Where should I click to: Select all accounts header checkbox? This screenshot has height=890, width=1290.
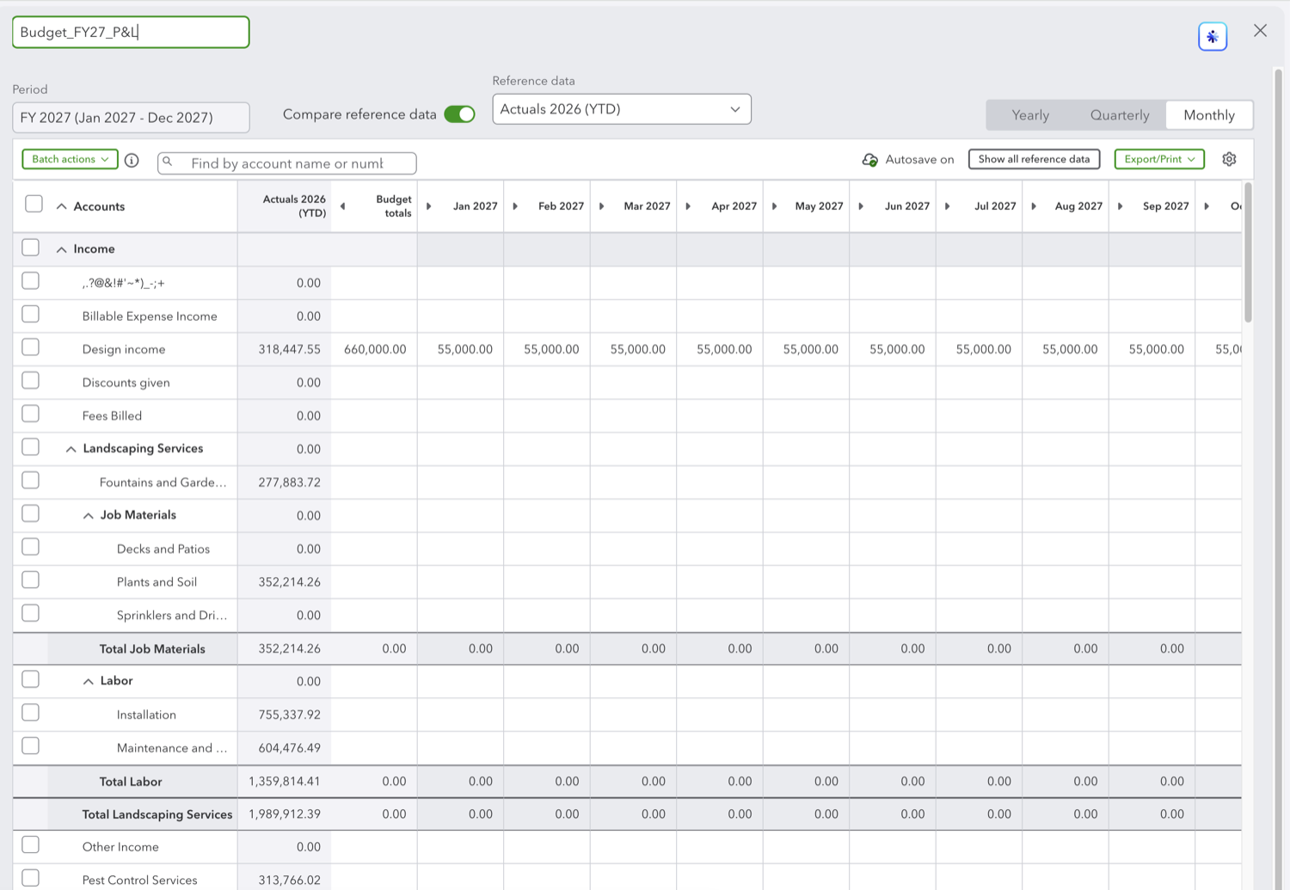click(x=34, y=204)
